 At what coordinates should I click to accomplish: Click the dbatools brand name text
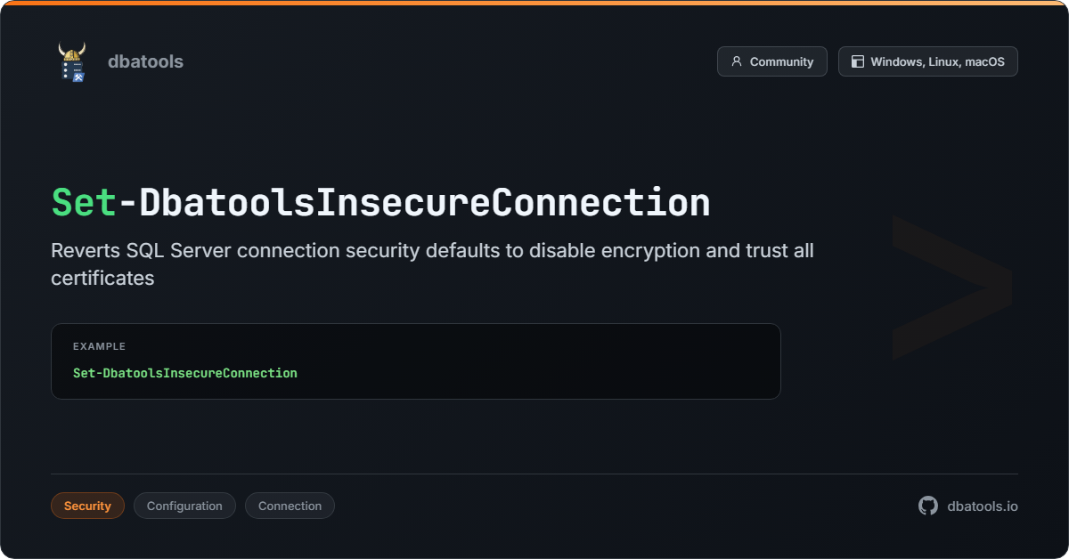145,61
